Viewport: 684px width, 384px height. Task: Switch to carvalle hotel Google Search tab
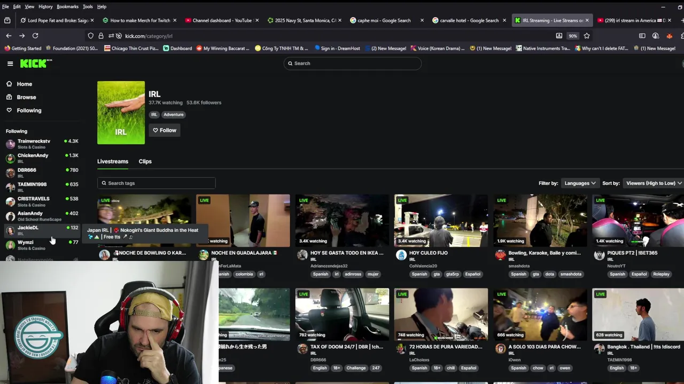469,20
